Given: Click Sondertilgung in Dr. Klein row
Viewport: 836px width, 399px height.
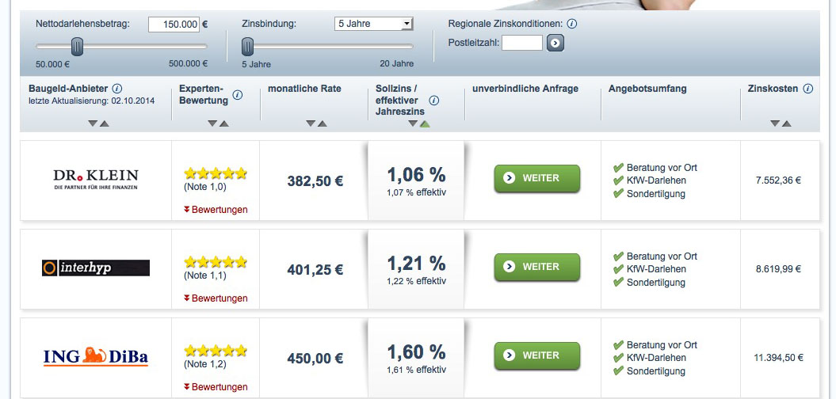Looking at the screenshot, I should 656,194.
